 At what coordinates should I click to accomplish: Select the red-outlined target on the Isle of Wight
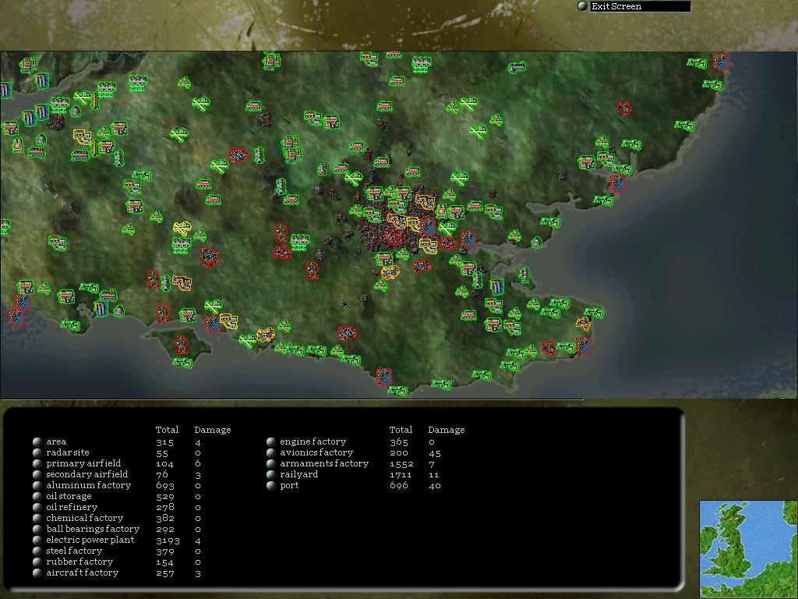click(181, 344)
